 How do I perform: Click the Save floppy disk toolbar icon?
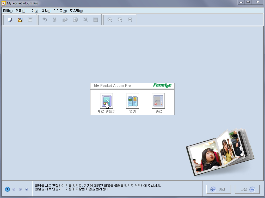(30, 20)
